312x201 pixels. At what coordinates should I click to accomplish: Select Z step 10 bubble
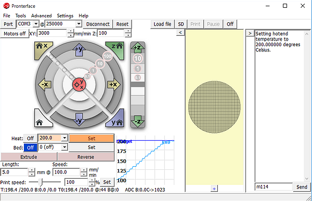137,59
